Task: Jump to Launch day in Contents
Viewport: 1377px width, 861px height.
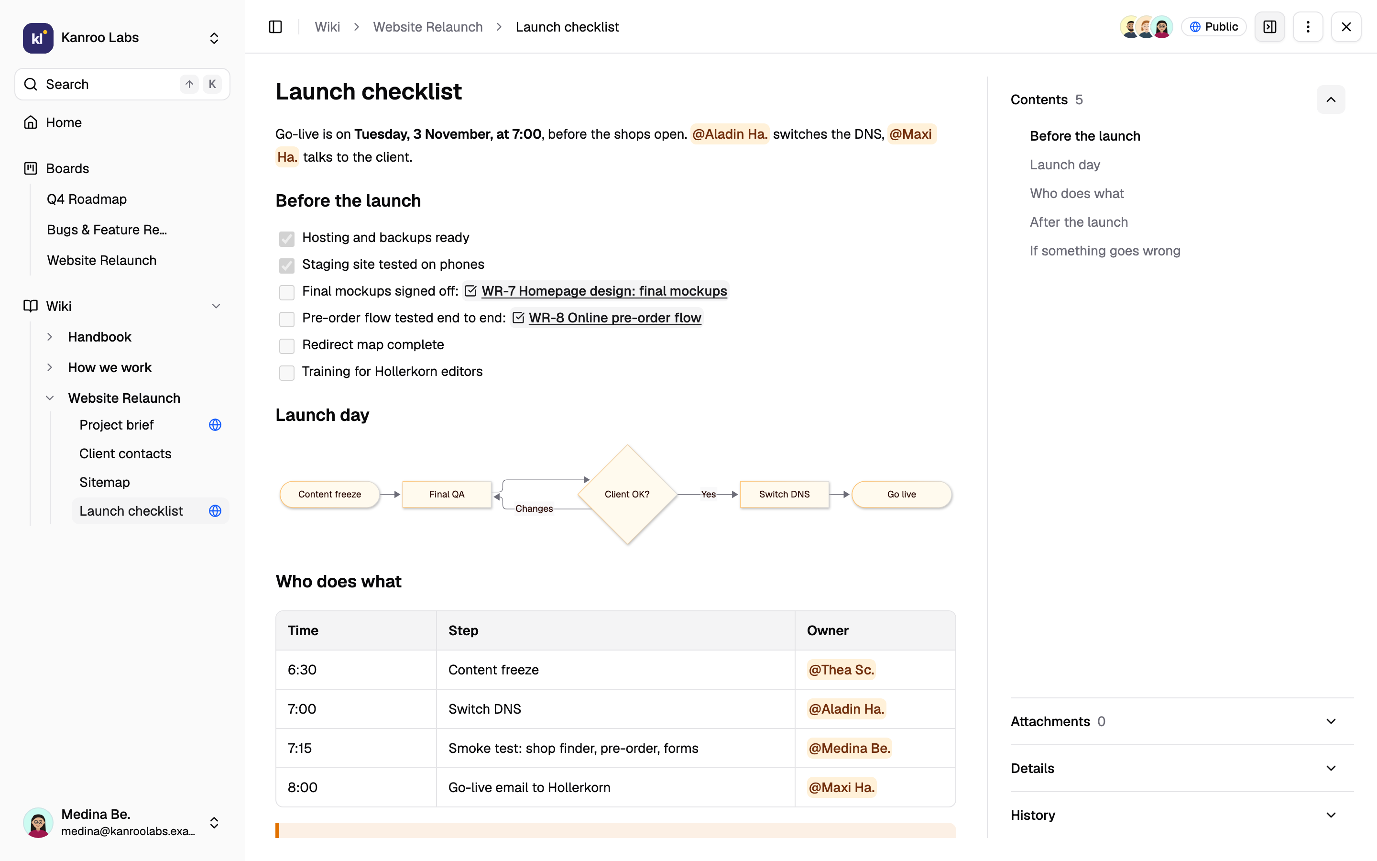Action: point(1065,165)
